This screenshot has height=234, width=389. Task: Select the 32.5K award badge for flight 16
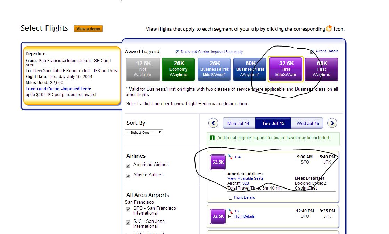coord(218,216)
